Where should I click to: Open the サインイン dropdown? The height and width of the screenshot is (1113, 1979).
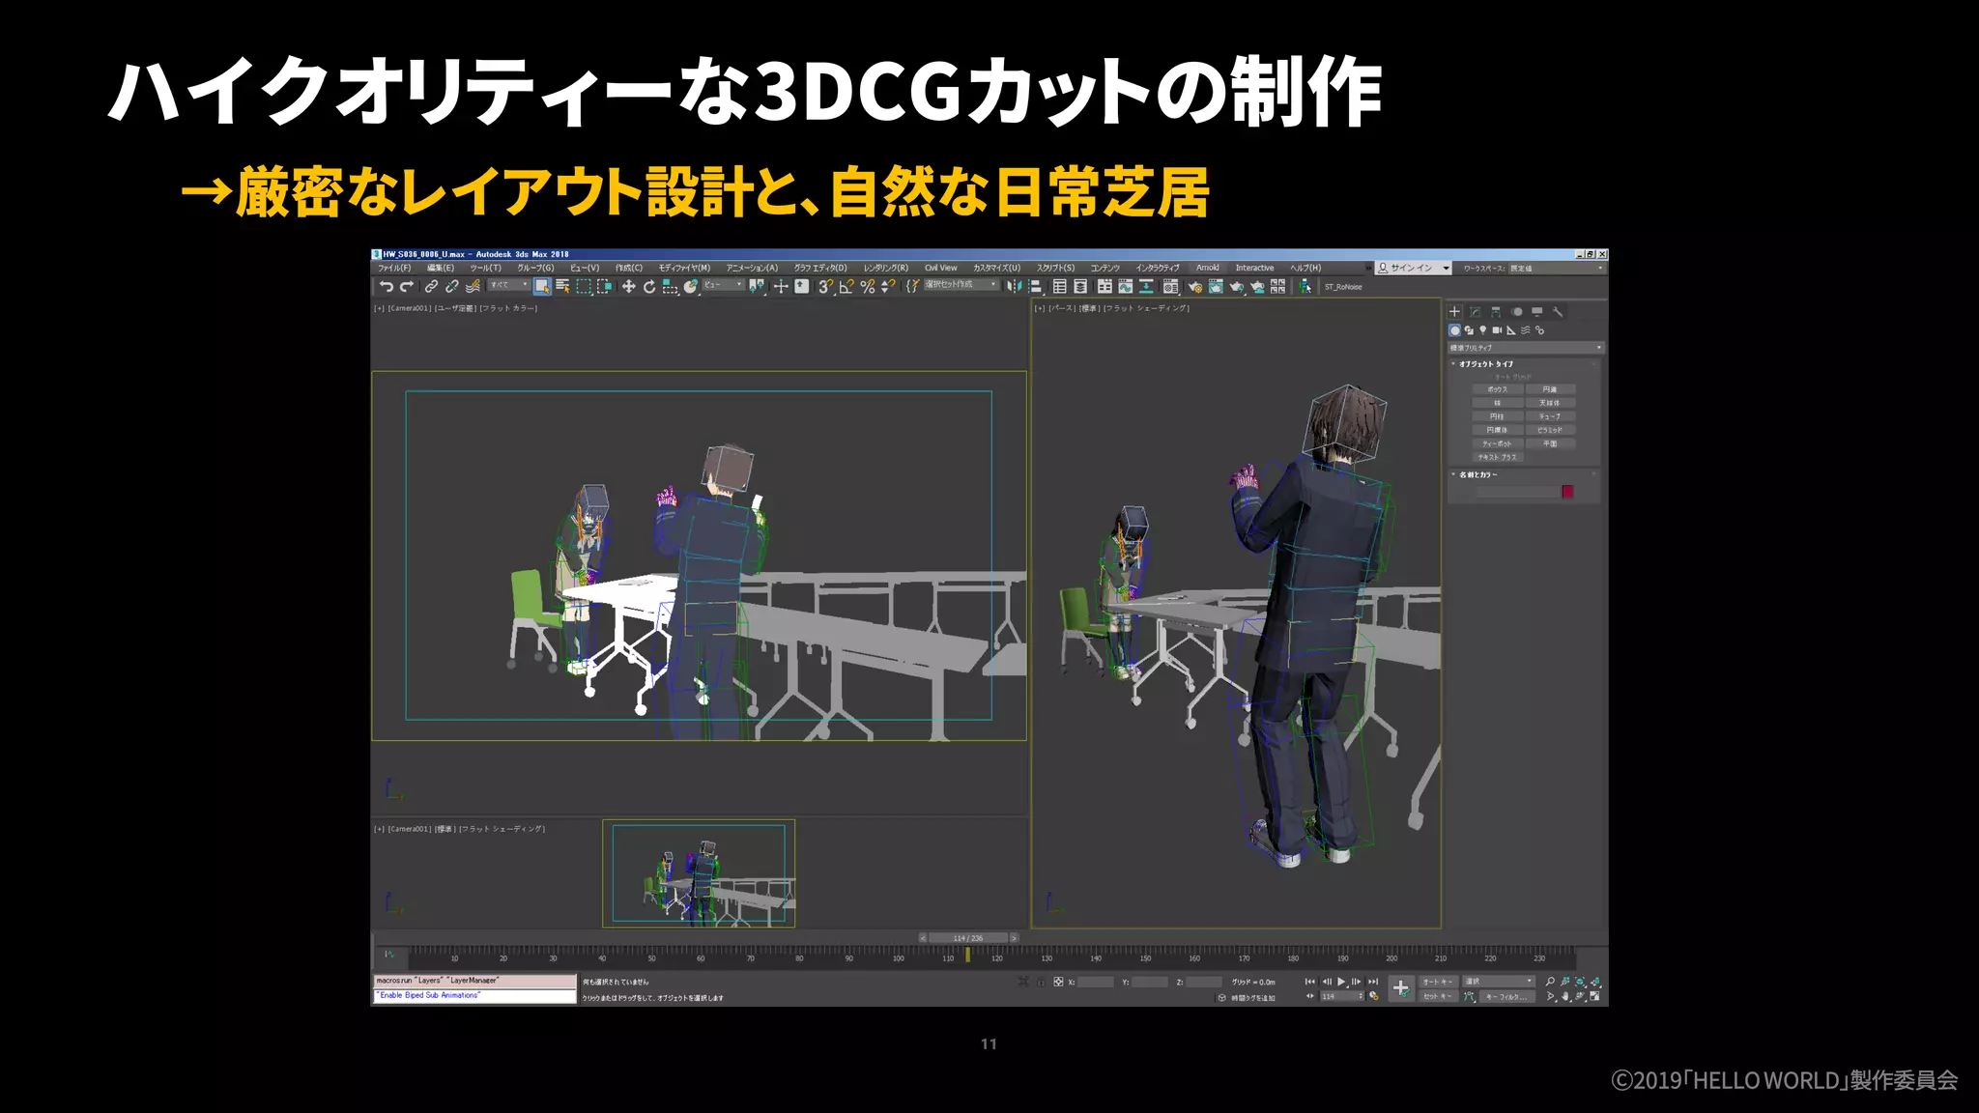pos(1414,268)
